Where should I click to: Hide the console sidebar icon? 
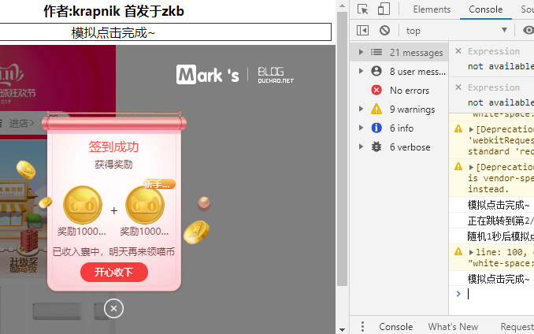click(362, 30)
